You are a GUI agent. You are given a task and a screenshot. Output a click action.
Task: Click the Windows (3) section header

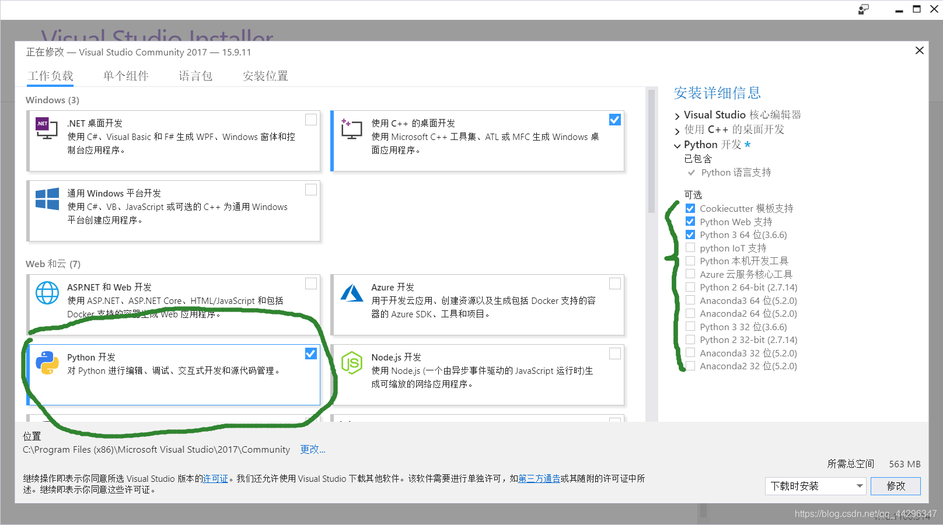[x=53, y=100]
